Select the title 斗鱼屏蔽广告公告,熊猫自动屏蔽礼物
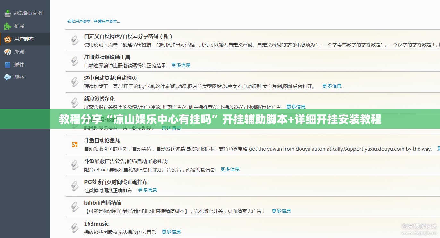 [x=126, y=161]
